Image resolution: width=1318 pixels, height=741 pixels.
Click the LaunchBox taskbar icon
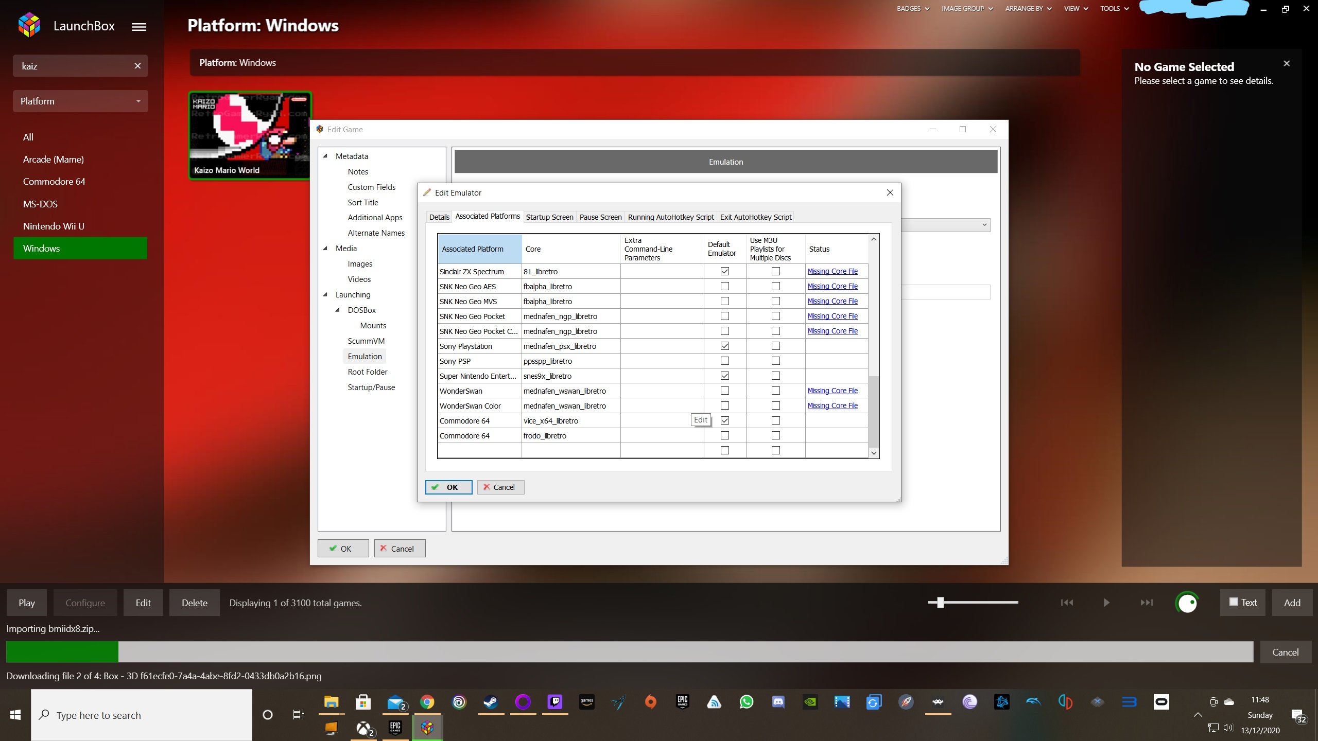(x=427, y=728)
